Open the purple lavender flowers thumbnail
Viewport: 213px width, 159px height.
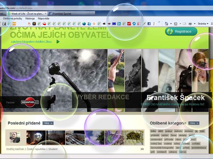(114, 138)
